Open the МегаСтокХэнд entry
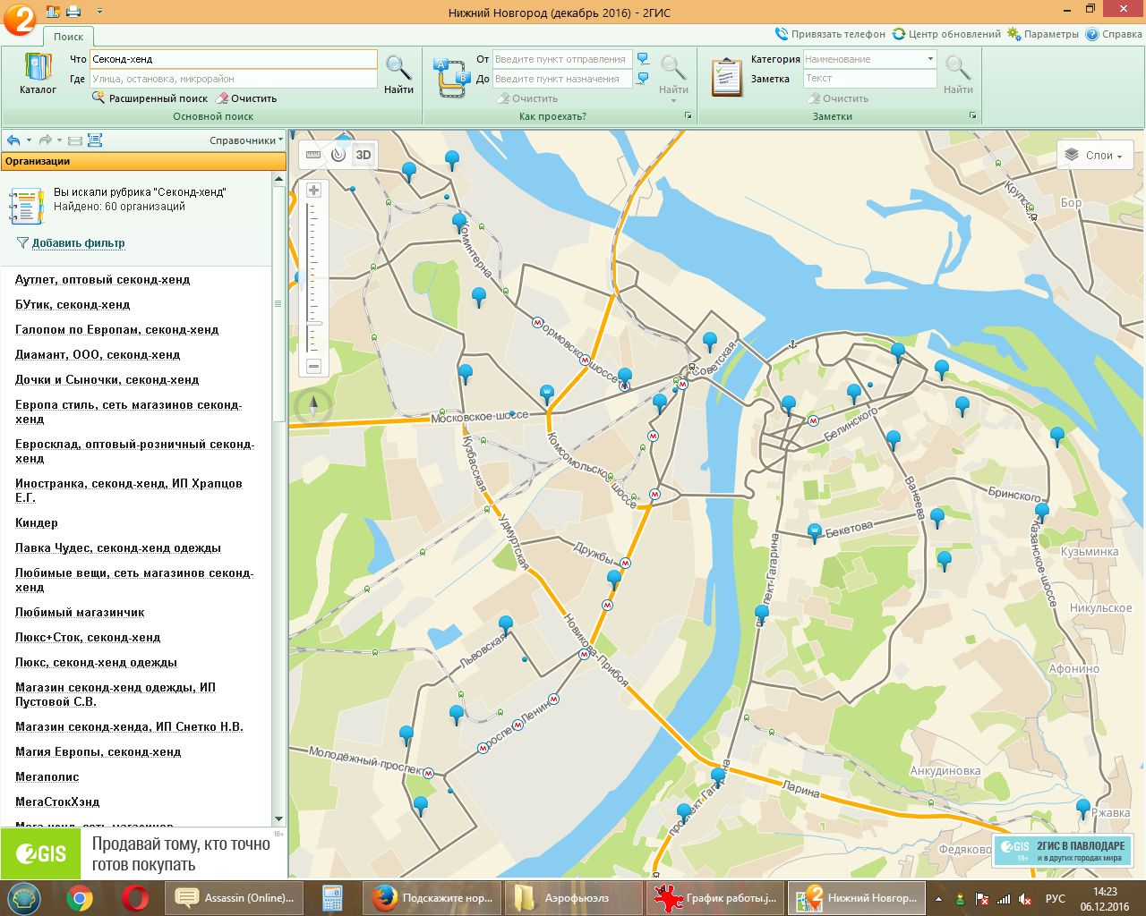The image size is (1146, 916). [x=57, y=802]
